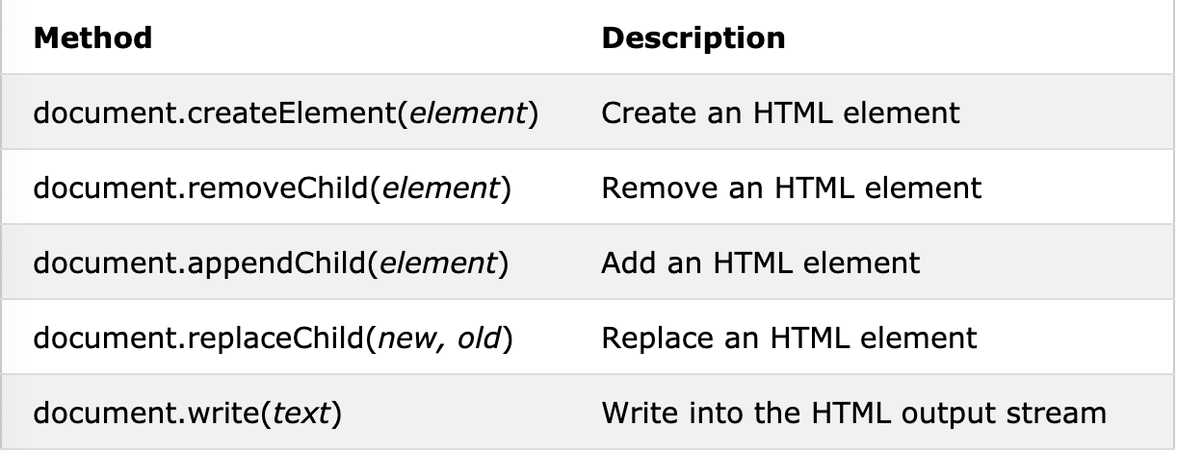1177x452 pixels.
Task: Select document.createElement(element) method cell
Action: (x=285, y=113)
